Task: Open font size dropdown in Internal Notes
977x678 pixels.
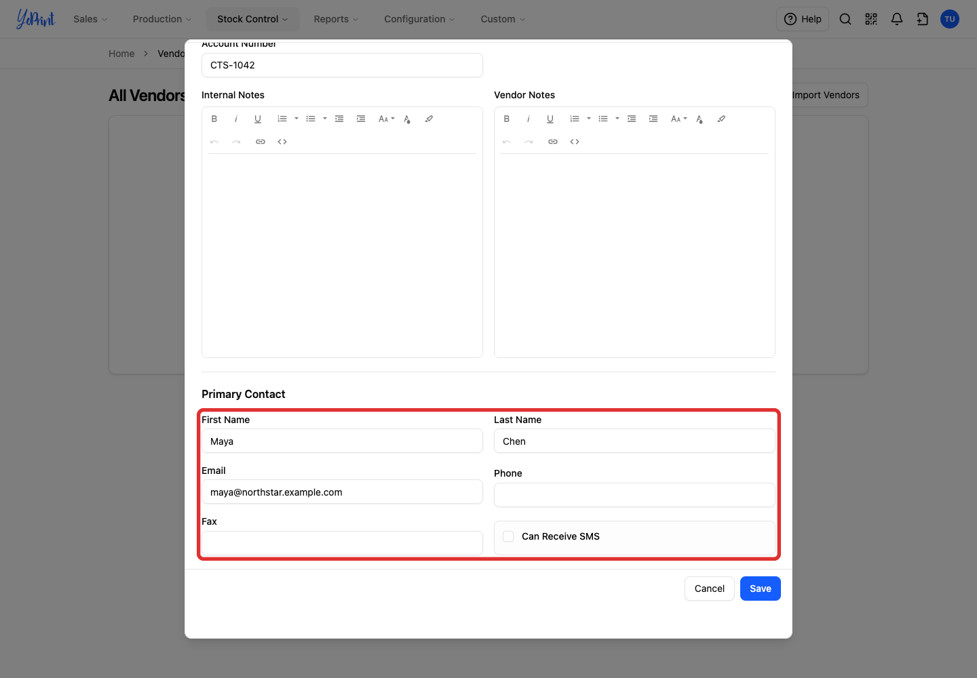Action: pos(387,119)
